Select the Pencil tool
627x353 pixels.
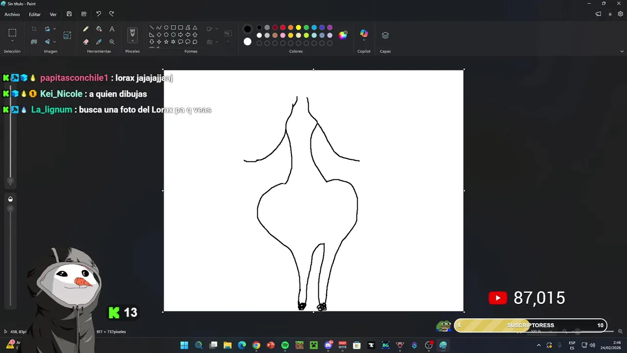click(x=86, y=29)
